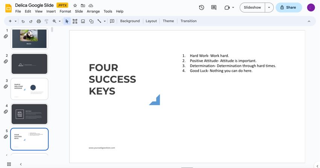Open the purple account avatar
320x168 pixels.
pos(311,8)
